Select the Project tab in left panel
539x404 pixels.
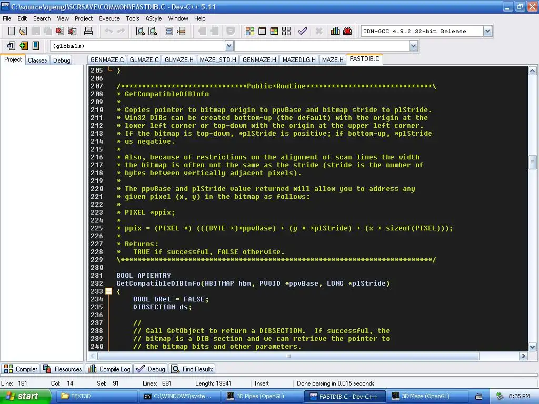pyautogui.click(x=13, y=59)
